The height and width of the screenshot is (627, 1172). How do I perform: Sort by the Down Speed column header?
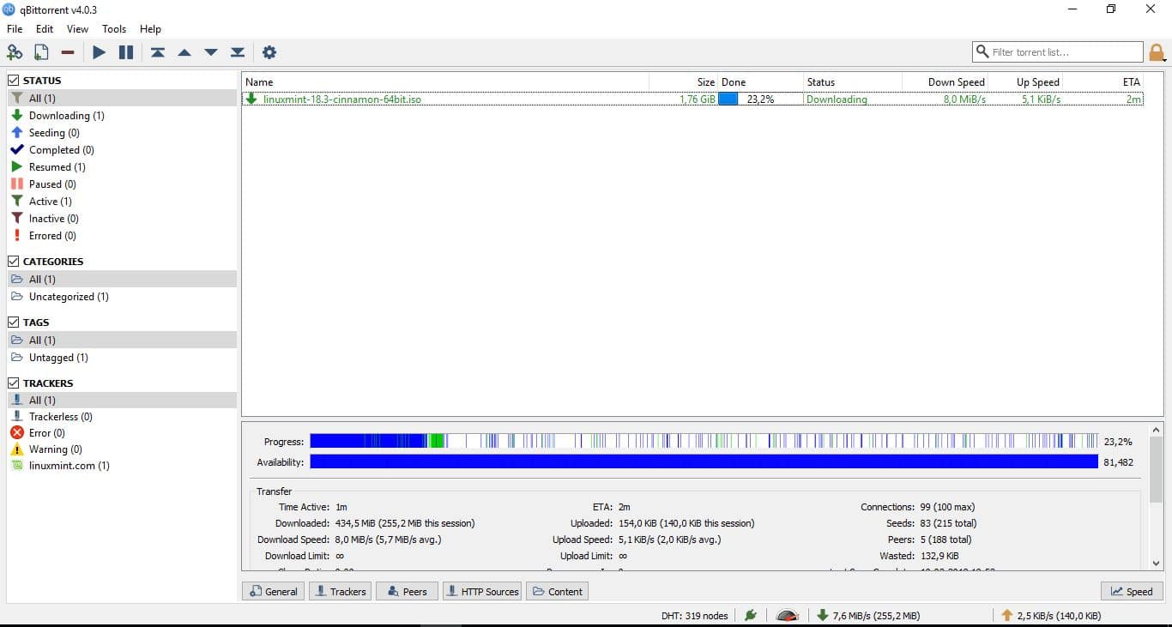[x=945, y=82]
